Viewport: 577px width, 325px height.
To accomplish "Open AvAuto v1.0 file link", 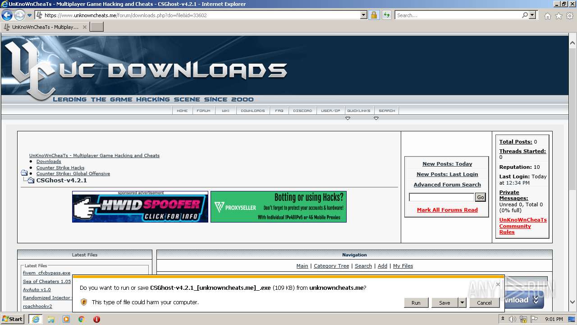I will click(37, 290).
